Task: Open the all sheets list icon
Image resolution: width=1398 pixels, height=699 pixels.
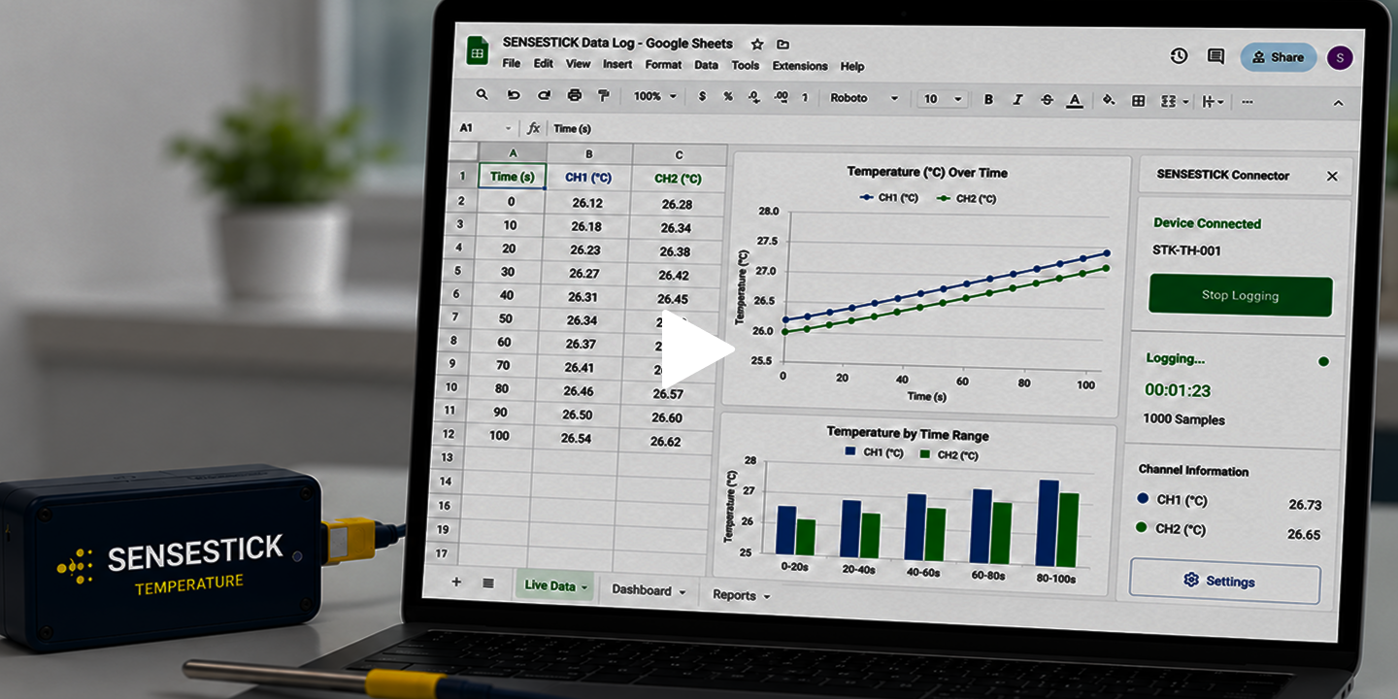Action: [487, 582]
